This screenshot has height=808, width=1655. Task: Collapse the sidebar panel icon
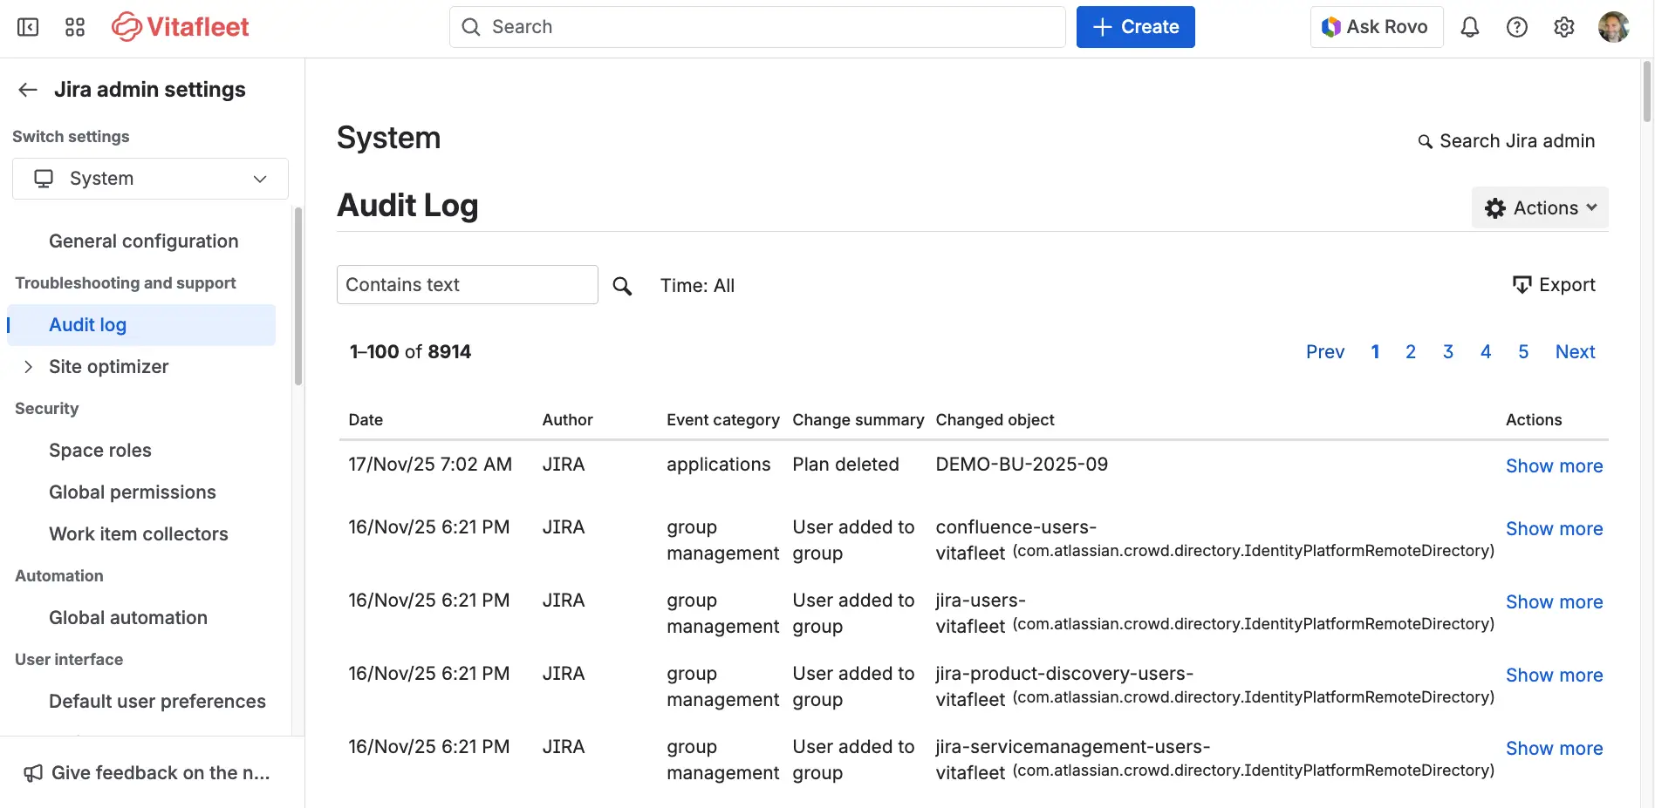point(28,27)
